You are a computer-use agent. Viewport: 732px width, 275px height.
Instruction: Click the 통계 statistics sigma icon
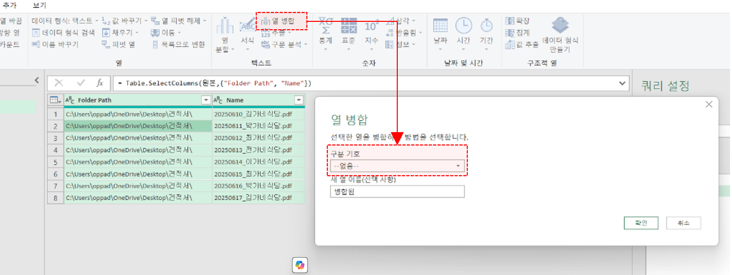[x=326, y=27]
